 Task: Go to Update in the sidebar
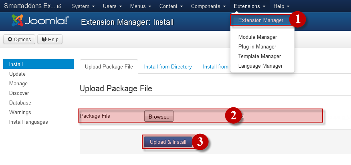17,74
